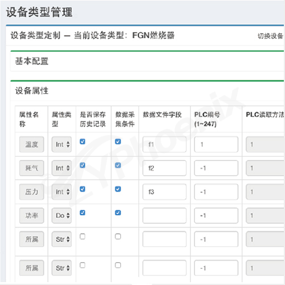
Task: Click the 温度 attribute name button
Action: [31, 144]
